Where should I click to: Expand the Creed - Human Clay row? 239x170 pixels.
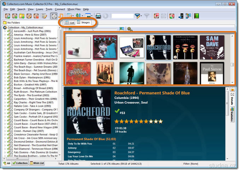click(x=5, y=131)
